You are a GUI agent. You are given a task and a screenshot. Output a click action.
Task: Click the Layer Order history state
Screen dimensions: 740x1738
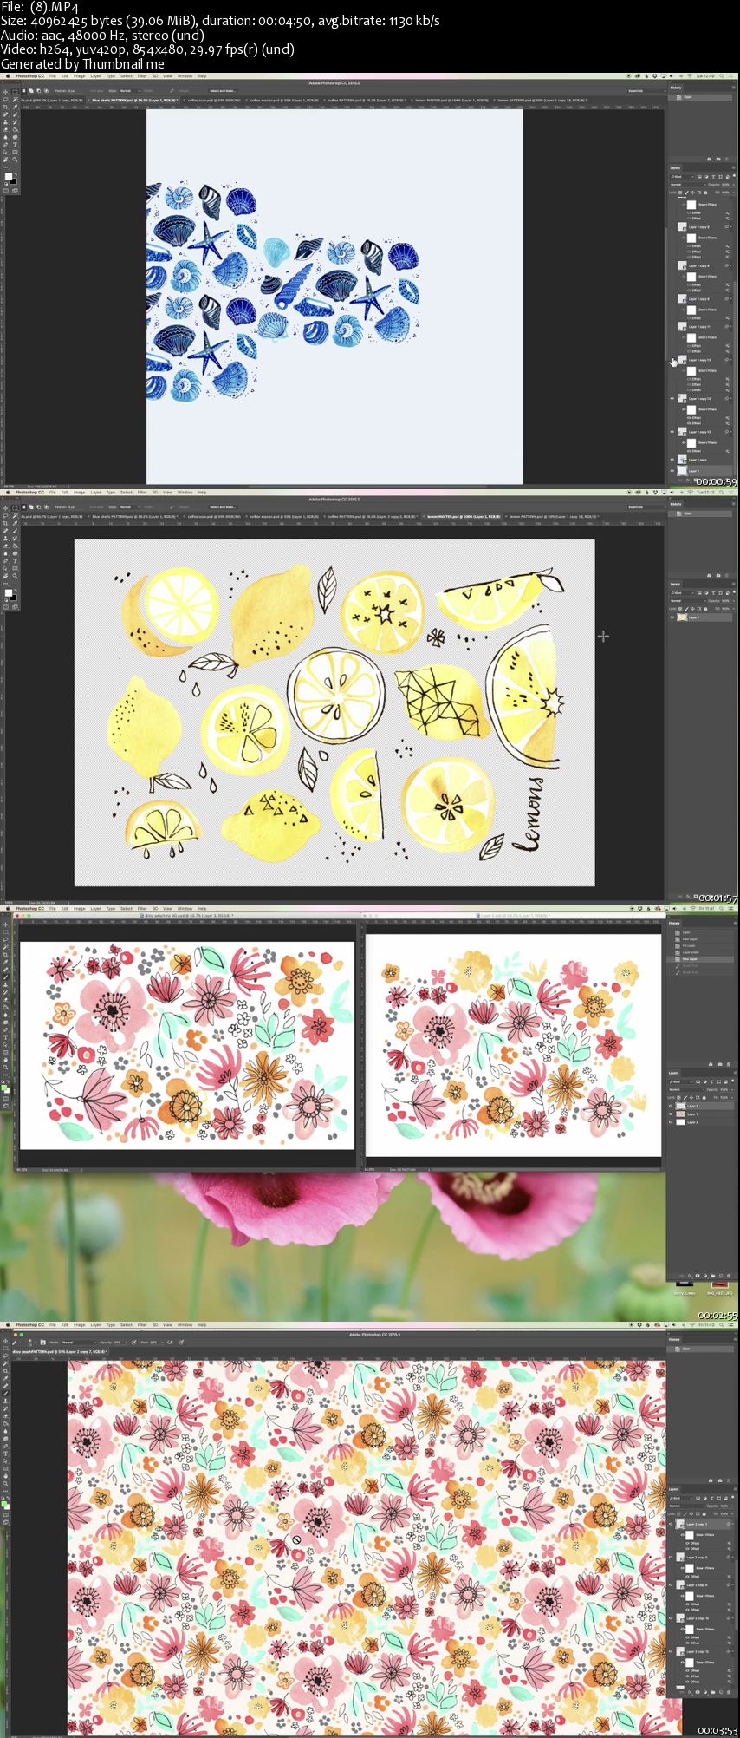point(700,952)
